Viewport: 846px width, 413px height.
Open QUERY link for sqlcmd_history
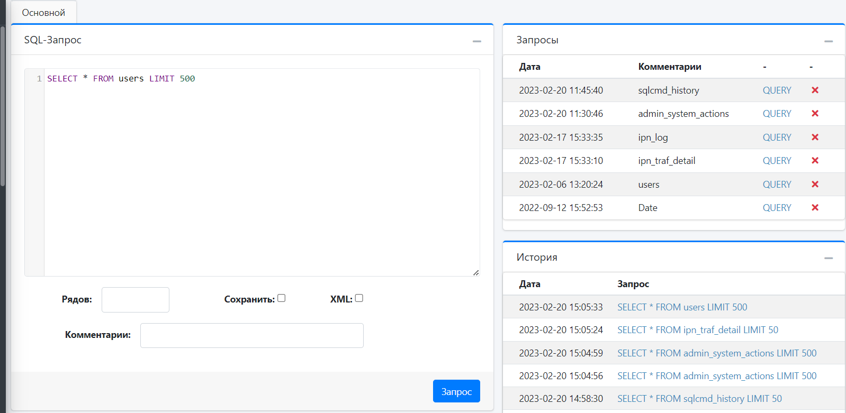(777, 90)
